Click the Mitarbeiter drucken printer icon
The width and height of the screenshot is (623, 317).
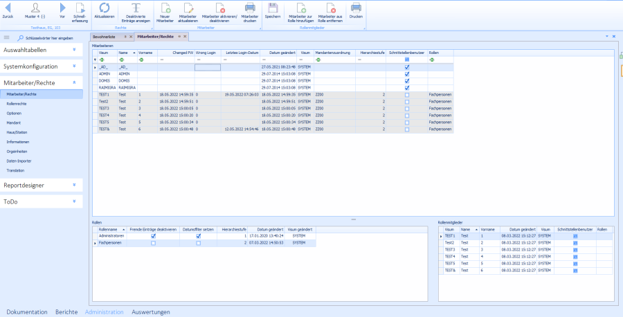[x=249, y=8]
